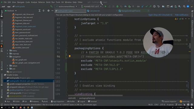This screenshot has width=194, height=109.
Task: Click the build hammer icon in toolbar
Action: [51, 6]
